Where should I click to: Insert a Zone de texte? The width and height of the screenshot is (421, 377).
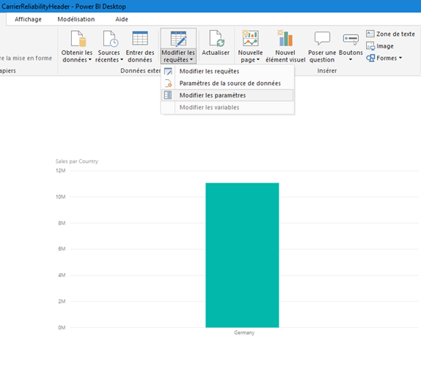pos(391,34)
